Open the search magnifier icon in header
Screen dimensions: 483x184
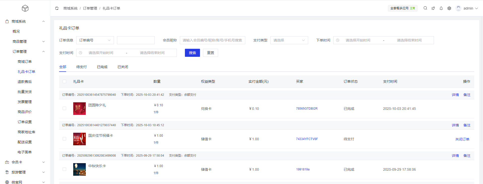425,8
